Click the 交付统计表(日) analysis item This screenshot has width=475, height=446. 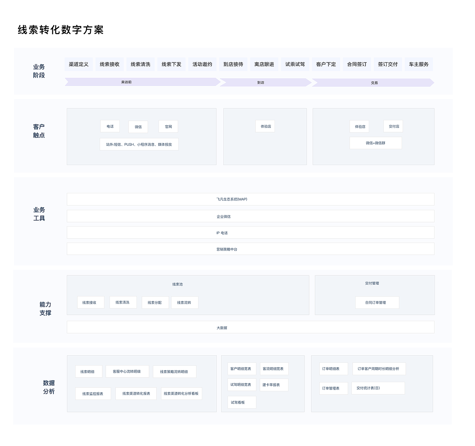click(378, 388)
